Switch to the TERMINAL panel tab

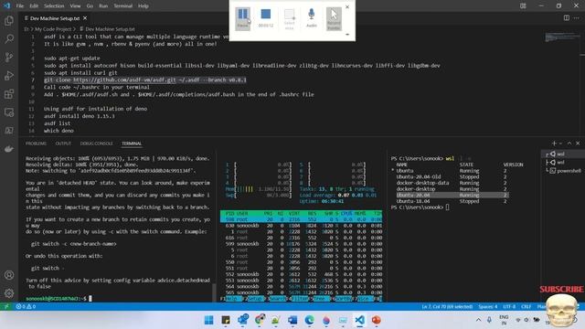132,143
